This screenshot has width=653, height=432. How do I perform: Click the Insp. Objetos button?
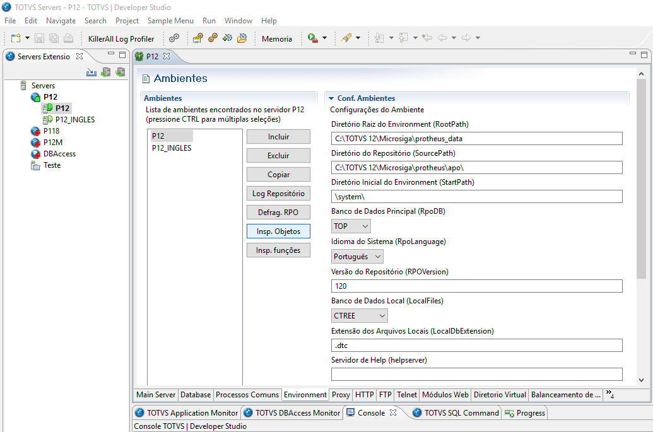[278, 231]
